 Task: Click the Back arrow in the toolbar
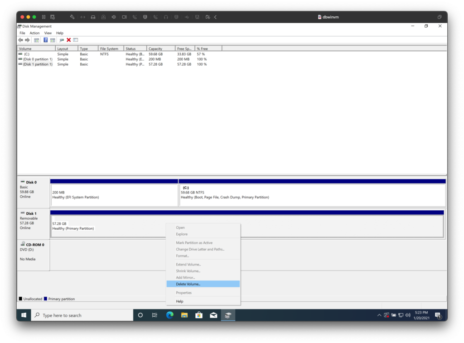pyautogui.click(x=20, y=40)
